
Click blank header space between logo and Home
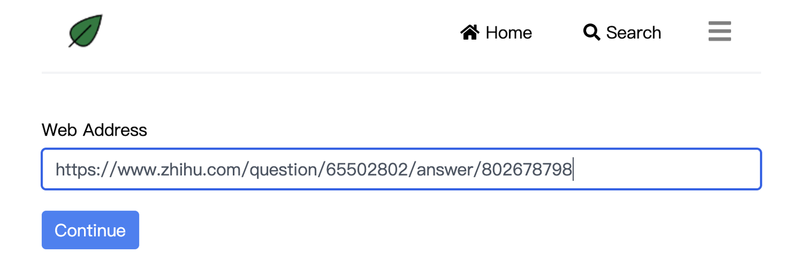click(x=280, y=32)
